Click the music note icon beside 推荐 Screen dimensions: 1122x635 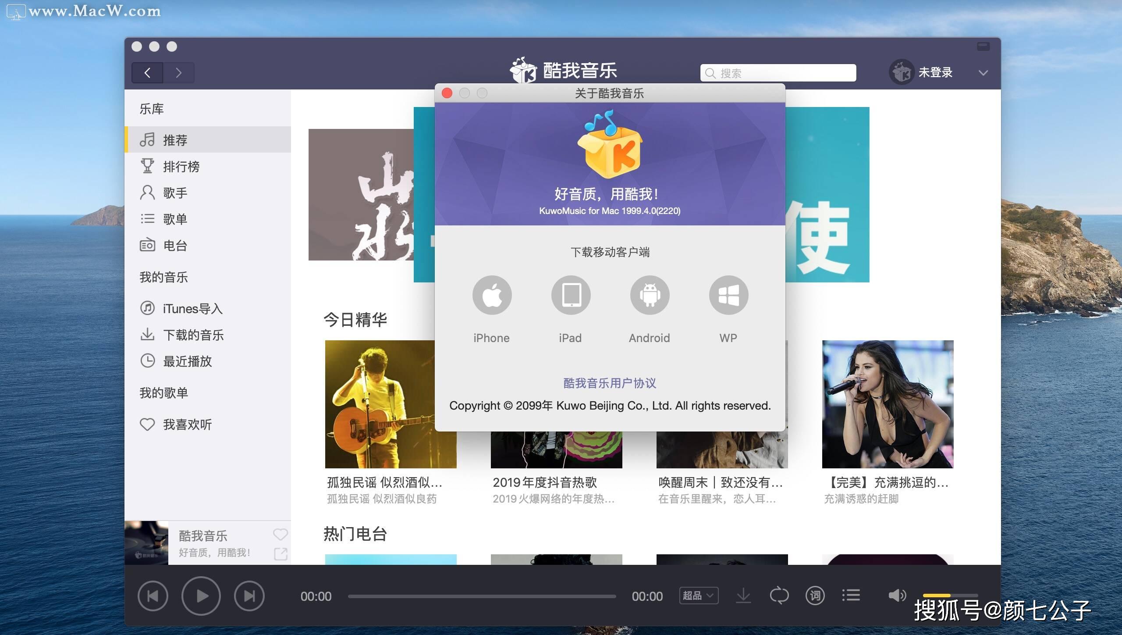tap(147, 139)
